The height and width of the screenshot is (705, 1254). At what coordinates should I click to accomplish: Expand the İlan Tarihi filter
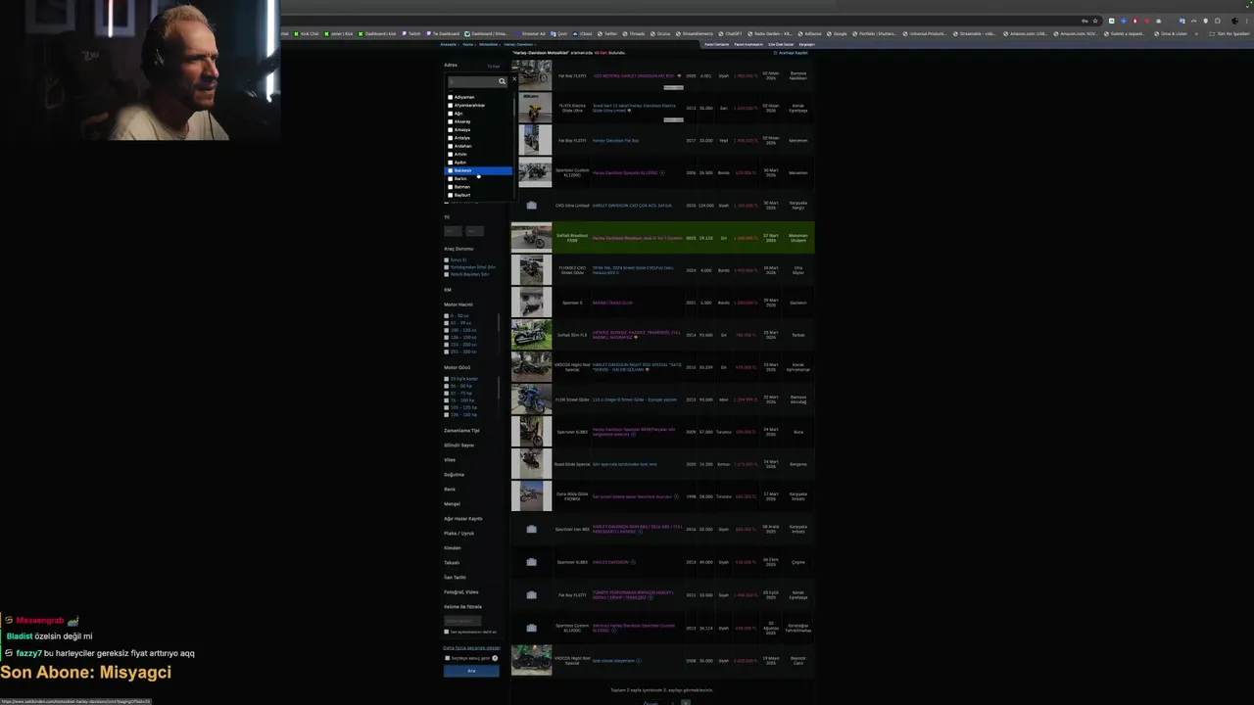pos(455,578)
